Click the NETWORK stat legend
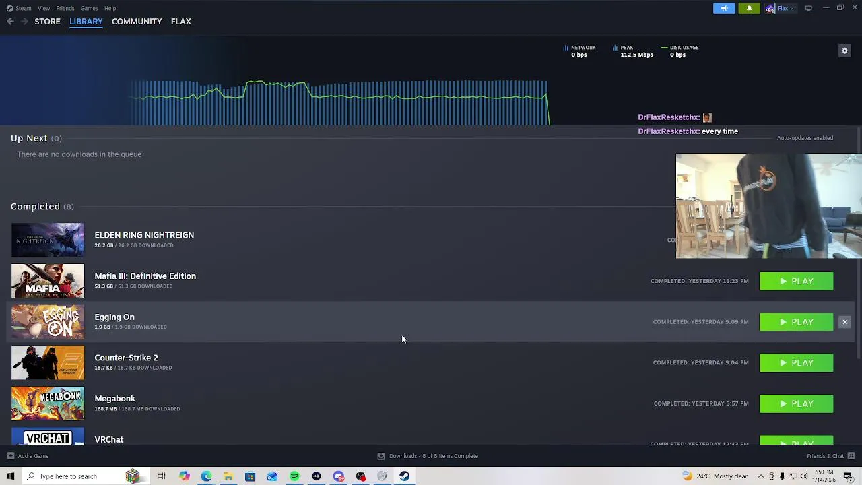Screen dimensions: 862x485 tap(580, 51)
